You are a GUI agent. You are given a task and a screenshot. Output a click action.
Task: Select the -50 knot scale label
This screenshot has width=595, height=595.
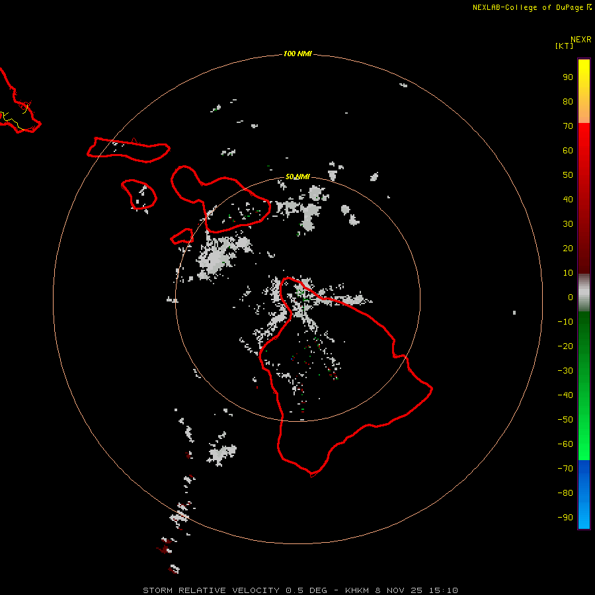[x=565, y=420]
